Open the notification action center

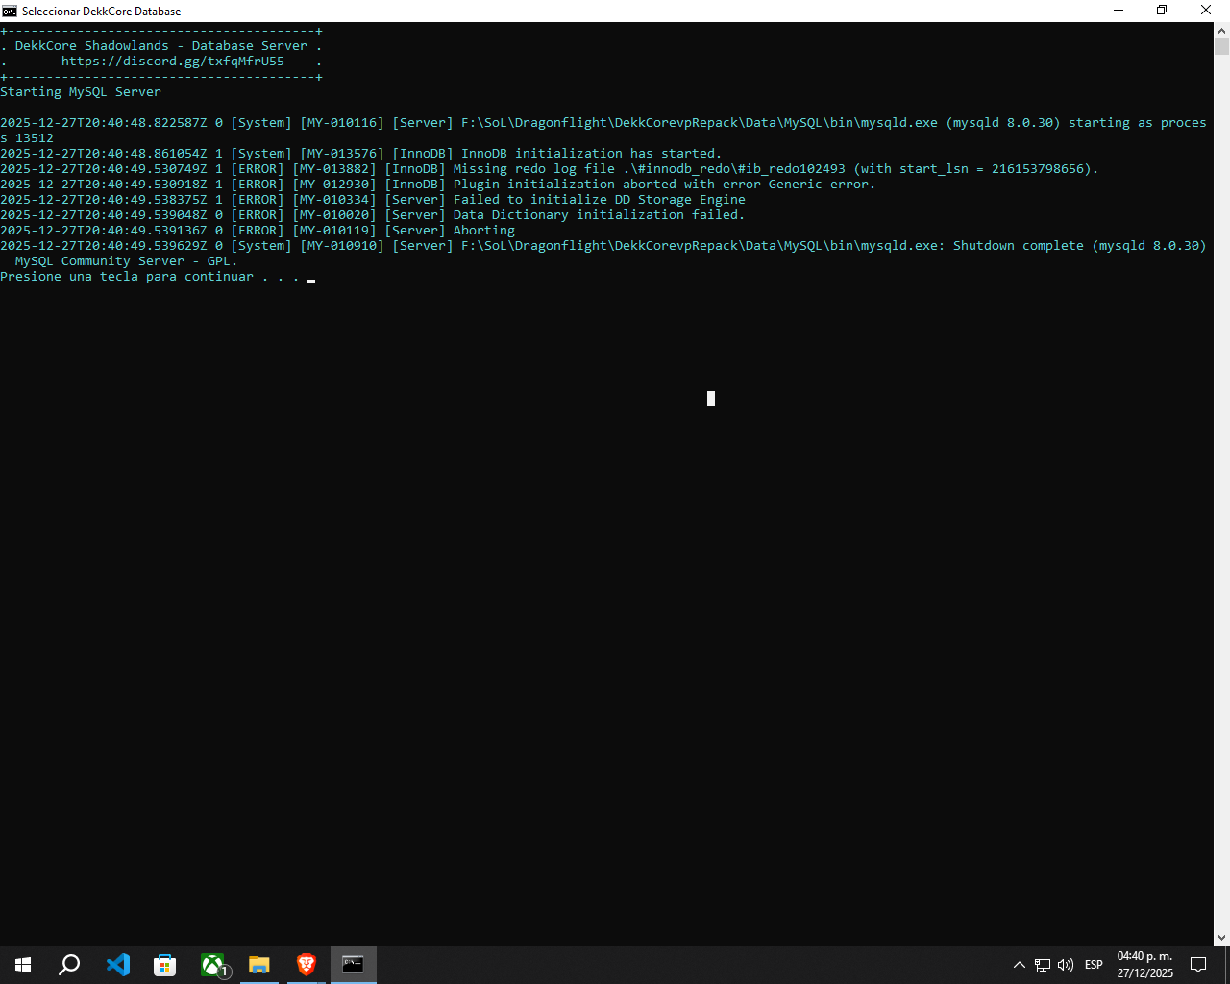point(1198,965)
